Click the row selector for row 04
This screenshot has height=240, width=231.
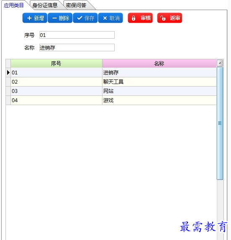[8, 100]
